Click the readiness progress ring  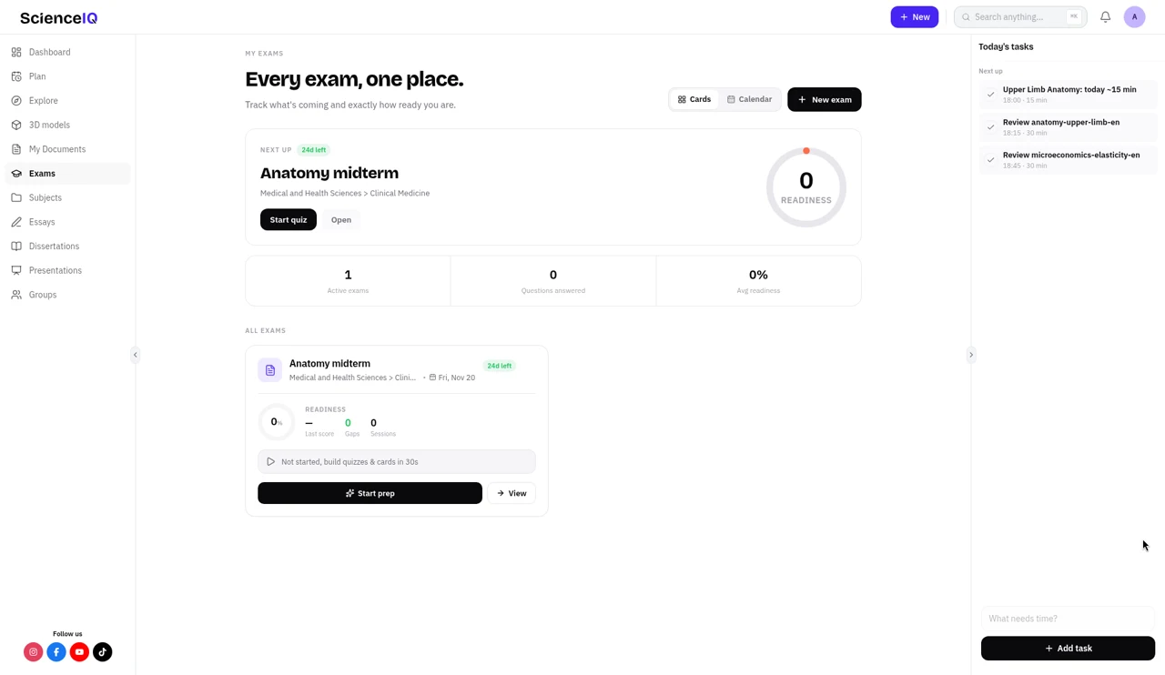(806, 187)
